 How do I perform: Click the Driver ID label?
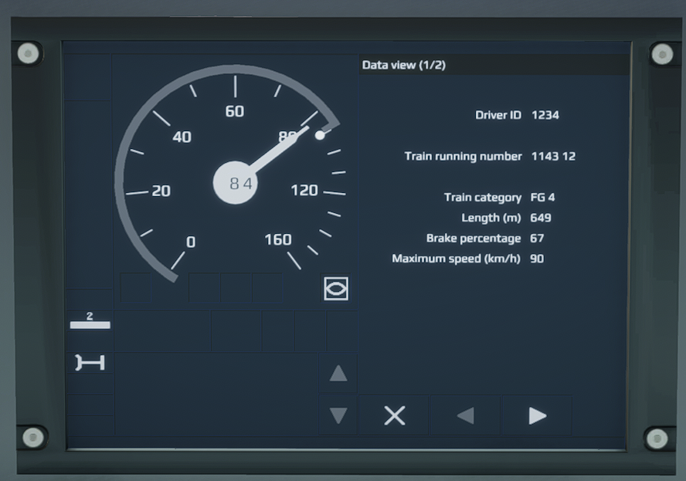coord(498,115)
